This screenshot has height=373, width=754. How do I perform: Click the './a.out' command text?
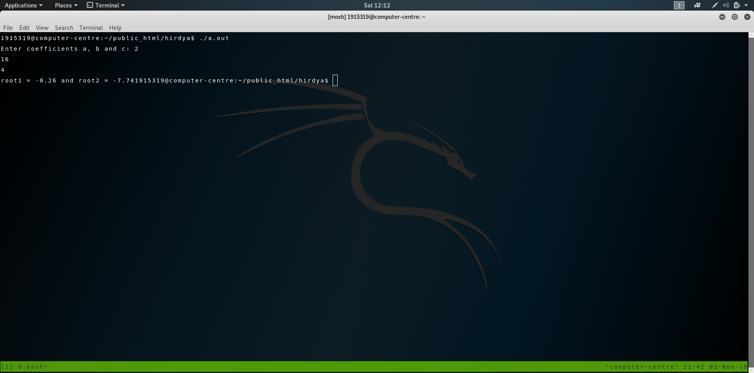pyautogui.click(x=214, y=38)
